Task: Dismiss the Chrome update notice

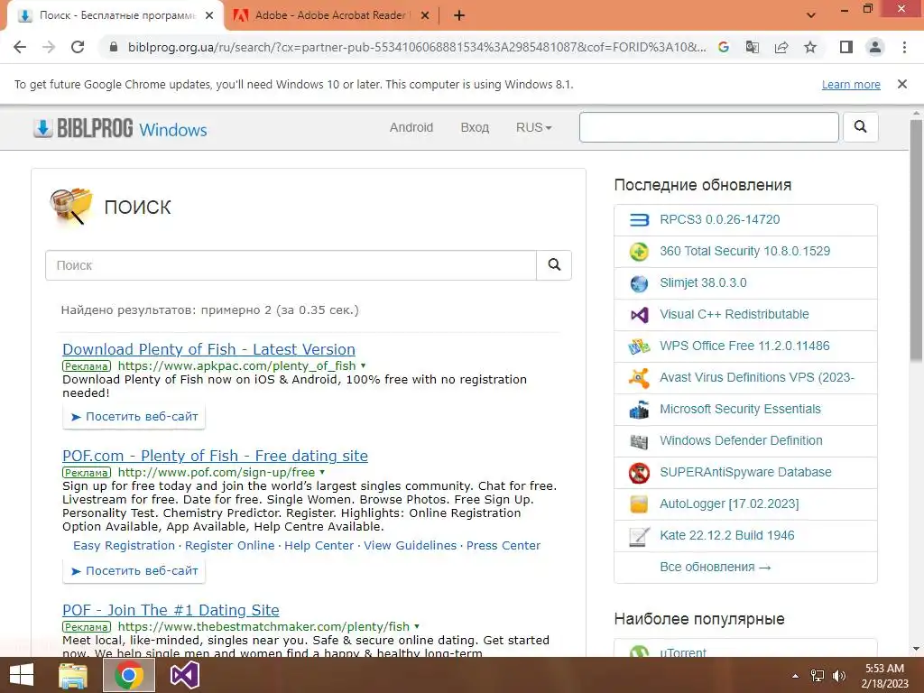Action: (x=902, y=84)
